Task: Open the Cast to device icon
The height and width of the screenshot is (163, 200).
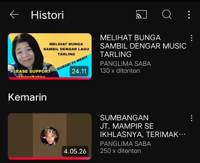Action: [141, 14]
